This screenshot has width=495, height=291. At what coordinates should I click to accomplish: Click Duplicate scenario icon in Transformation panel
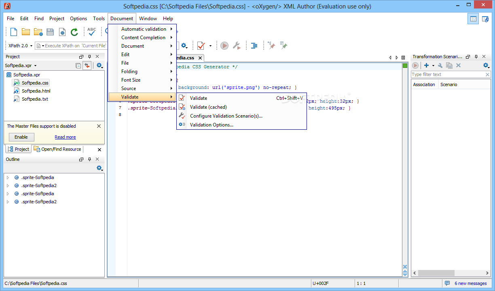tap(449, 65)
